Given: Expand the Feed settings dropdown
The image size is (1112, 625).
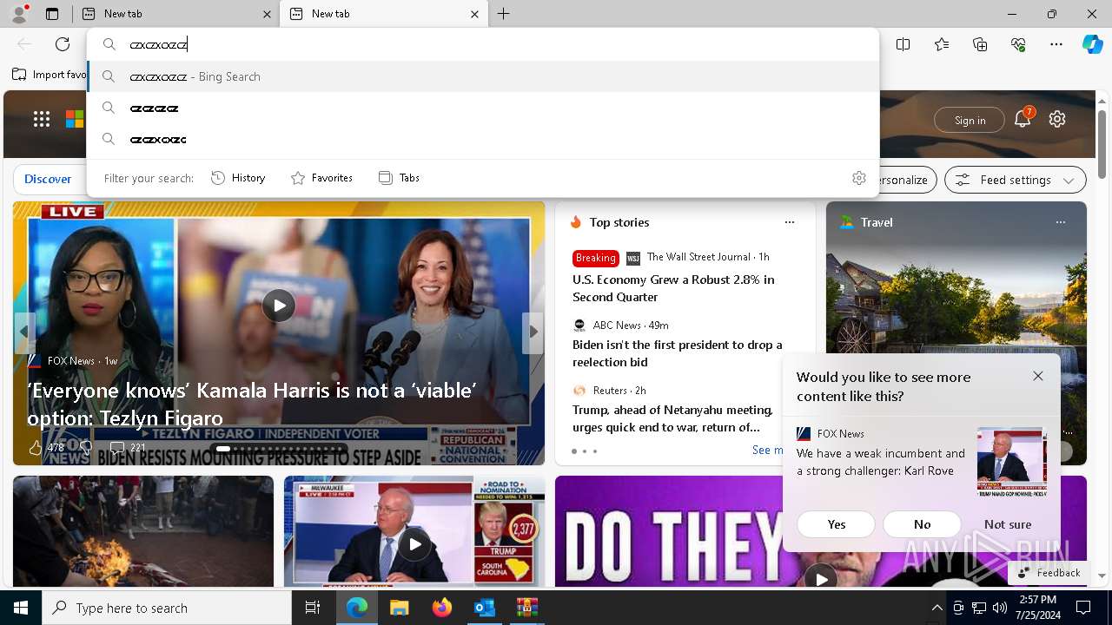Looking at the screenshot, I should pyautogui.click(x=1015, y=180).
